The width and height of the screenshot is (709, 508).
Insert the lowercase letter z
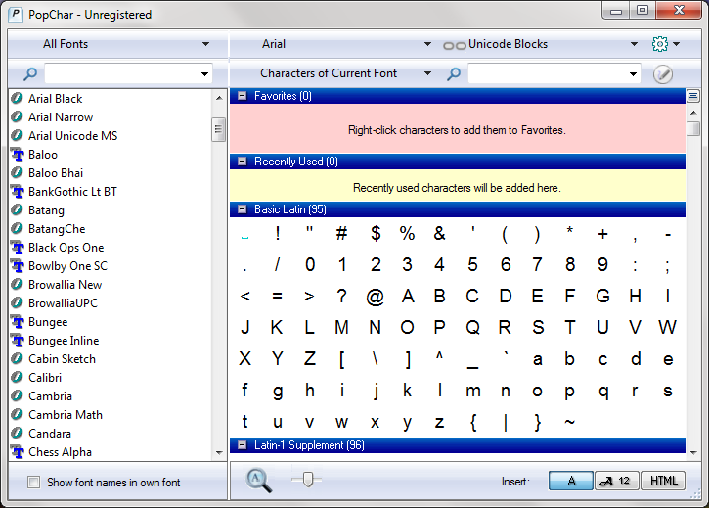pos(439,423)
